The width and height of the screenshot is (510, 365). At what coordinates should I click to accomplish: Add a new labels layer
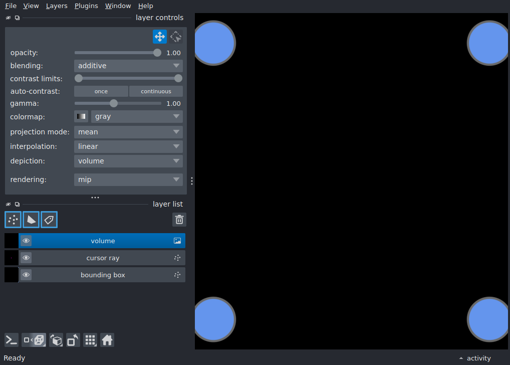click(x=49, y=220)
